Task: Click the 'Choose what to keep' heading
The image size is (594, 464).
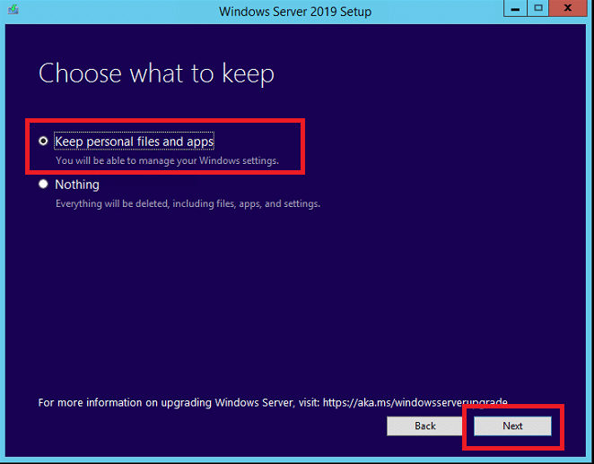Action: 156,73
